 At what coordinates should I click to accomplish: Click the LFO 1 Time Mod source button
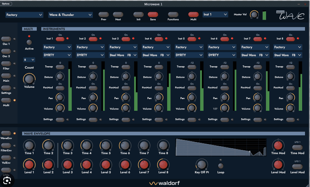click(x=297, y=147)
